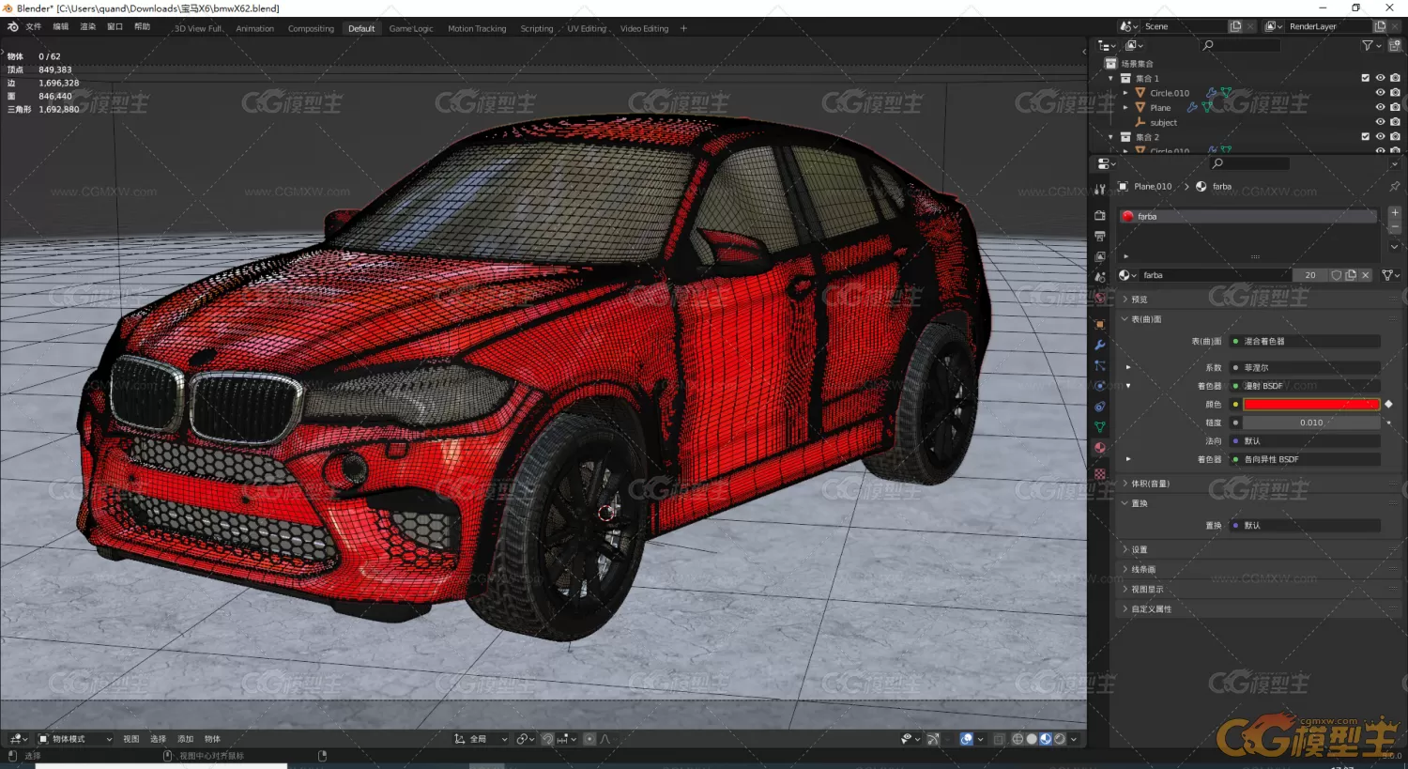
Task: Create a new scene copy next to Scene
Action: tap(1236, 26)
